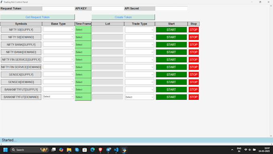The height and width of the screenshot is (154, 273).
Task: Open Base Type dropdown for SENSEX[SUPPLY]
Action: click(x=58, y=74)
